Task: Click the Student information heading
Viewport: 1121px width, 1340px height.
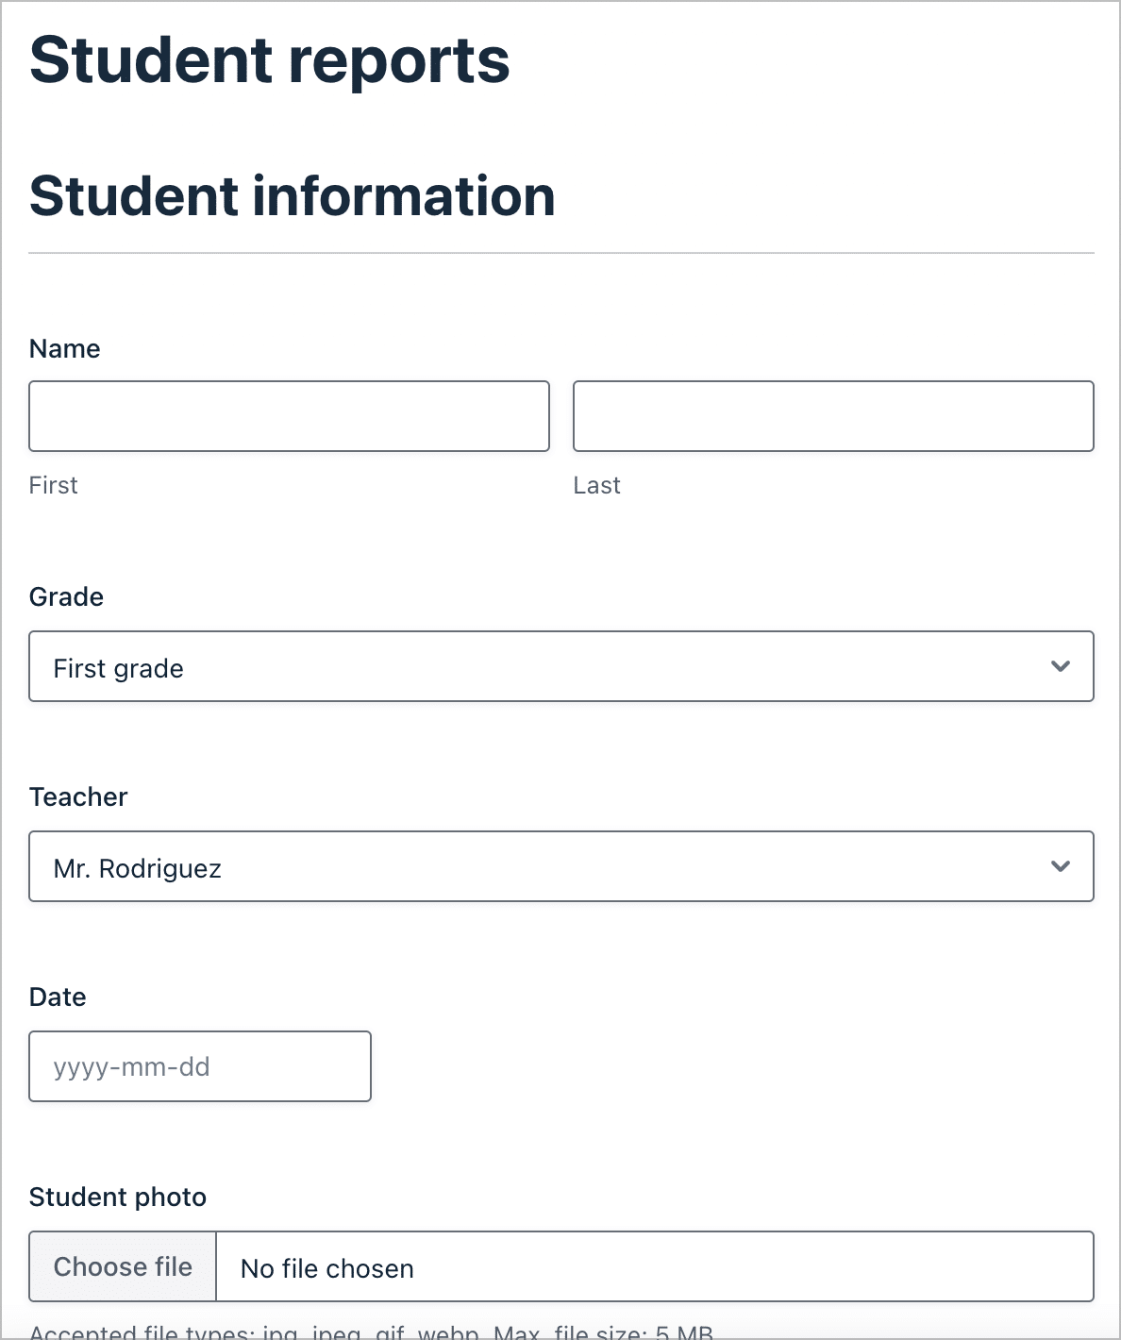Action: [293, 195]
